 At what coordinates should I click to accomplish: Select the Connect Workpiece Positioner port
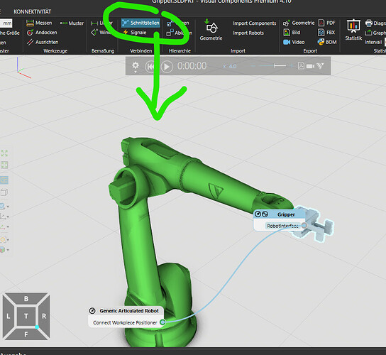point(162,322)
